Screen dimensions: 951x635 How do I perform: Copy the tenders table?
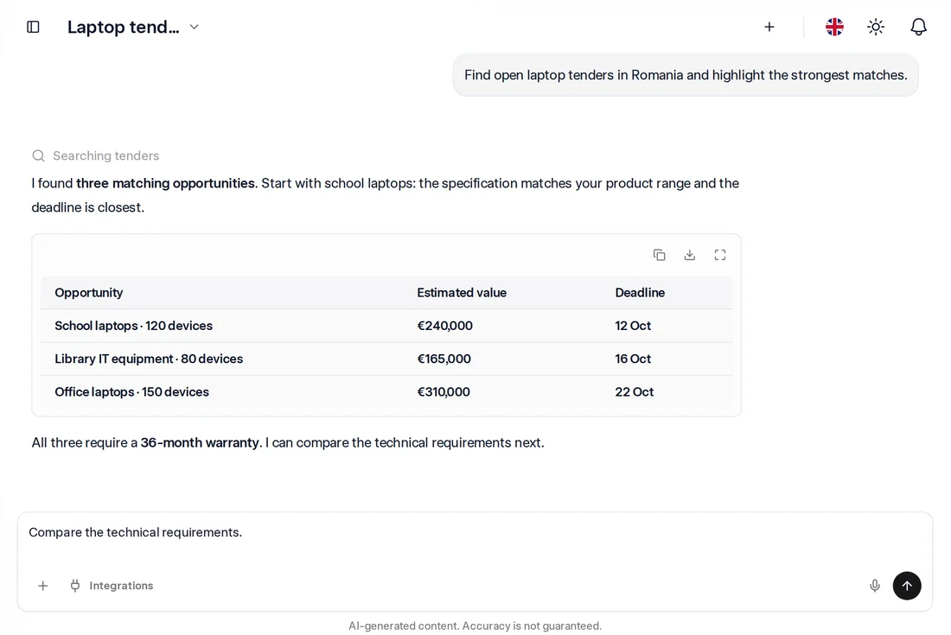point(660,255)
